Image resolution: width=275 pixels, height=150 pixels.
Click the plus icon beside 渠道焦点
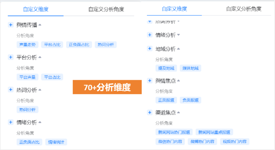pos(150,113)
